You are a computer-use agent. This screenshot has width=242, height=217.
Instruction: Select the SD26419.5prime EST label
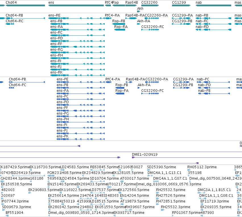point(26,173)
